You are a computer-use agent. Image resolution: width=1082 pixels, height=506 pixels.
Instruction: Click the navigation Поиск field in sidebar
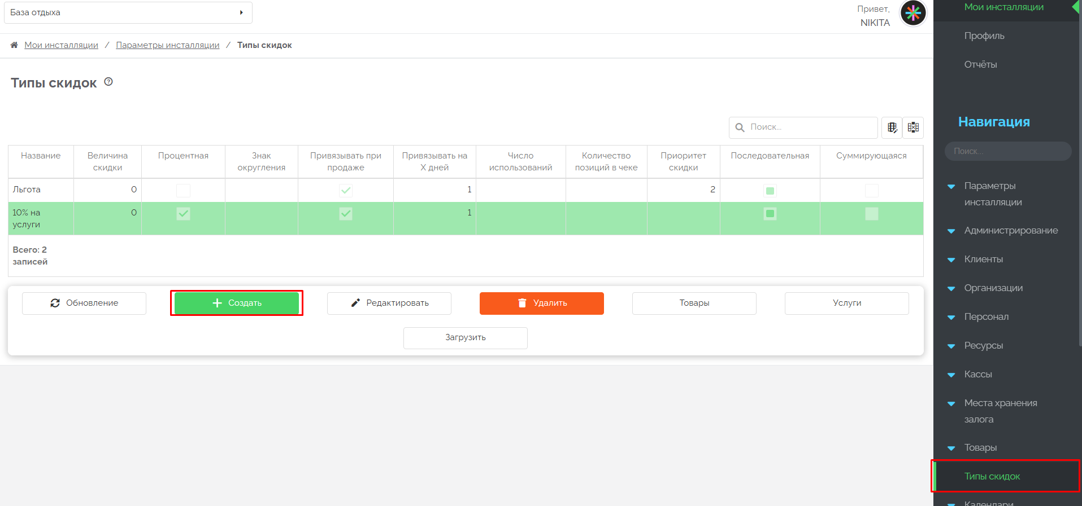pos(1007,151)
